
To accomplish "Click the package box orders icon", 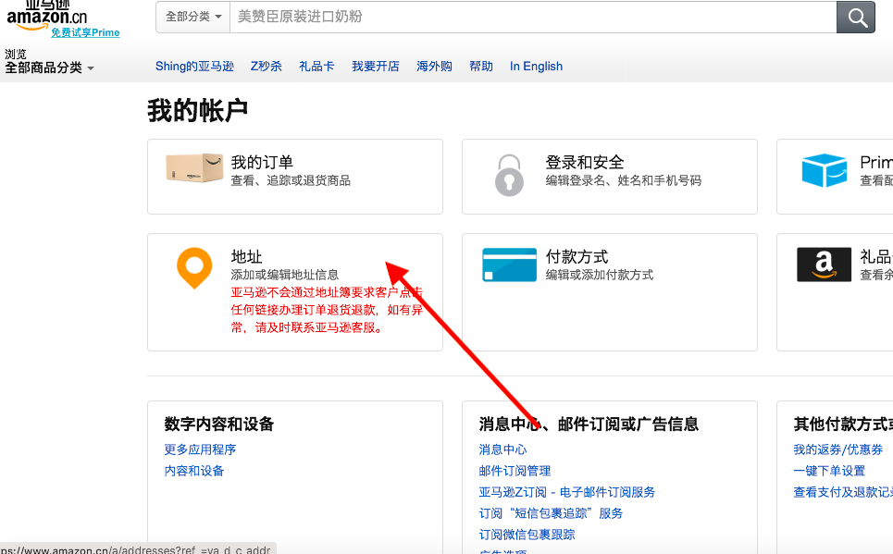I will 194,168.
